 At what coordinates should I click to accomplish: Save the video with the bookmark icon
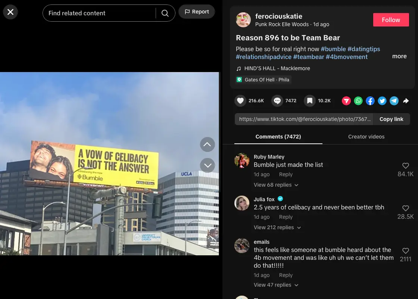tap(309, 100)
